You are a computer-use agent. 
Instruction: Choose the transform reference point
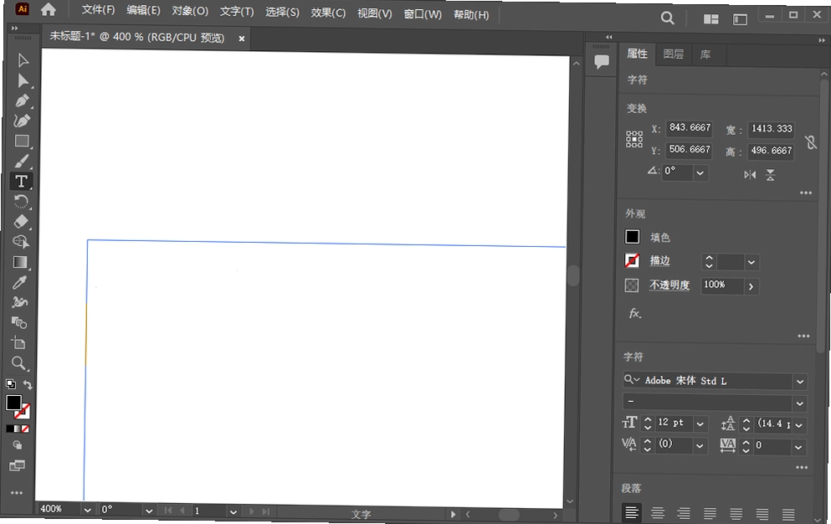point(634,140)
